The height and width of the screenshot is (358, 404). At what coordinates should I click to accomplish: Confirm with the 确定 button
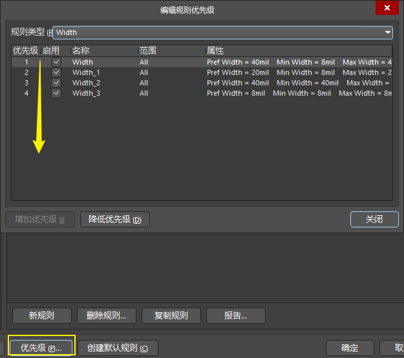click(350, 348)
